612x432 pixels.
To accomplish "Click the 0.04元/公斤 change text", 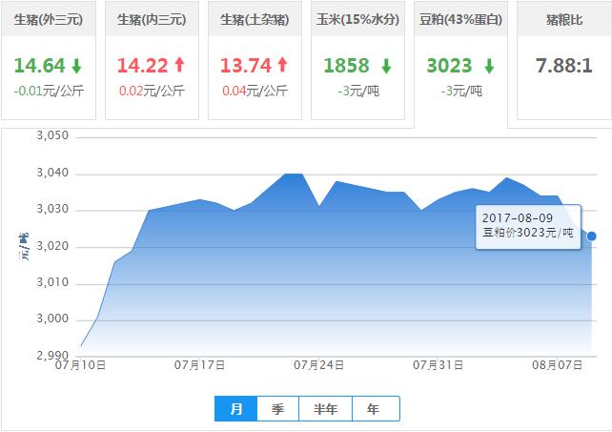I will click(x=255, y=91).
